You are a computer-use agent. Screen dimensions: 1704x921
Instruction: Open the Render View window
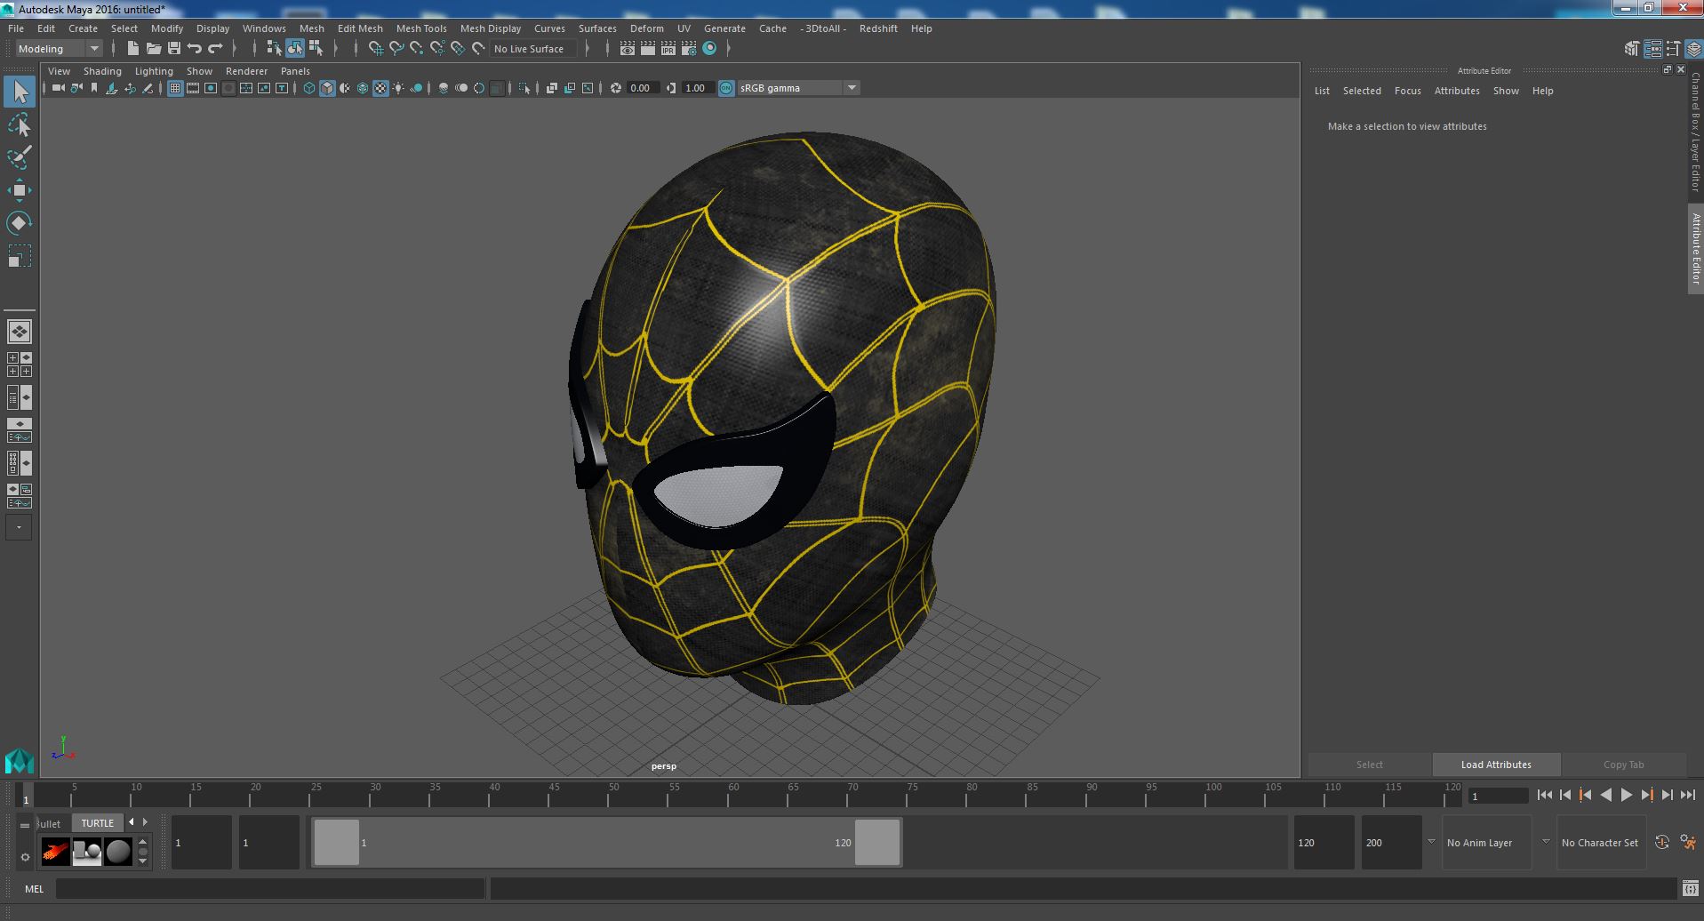(x=627, y=49)
